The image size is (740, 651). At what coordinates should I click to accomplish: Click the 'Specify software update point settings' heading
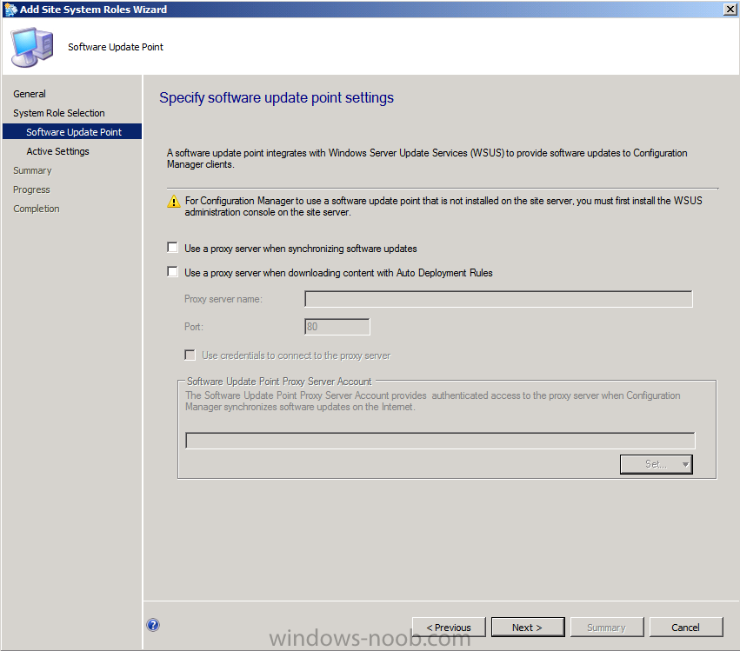(277, 97)
